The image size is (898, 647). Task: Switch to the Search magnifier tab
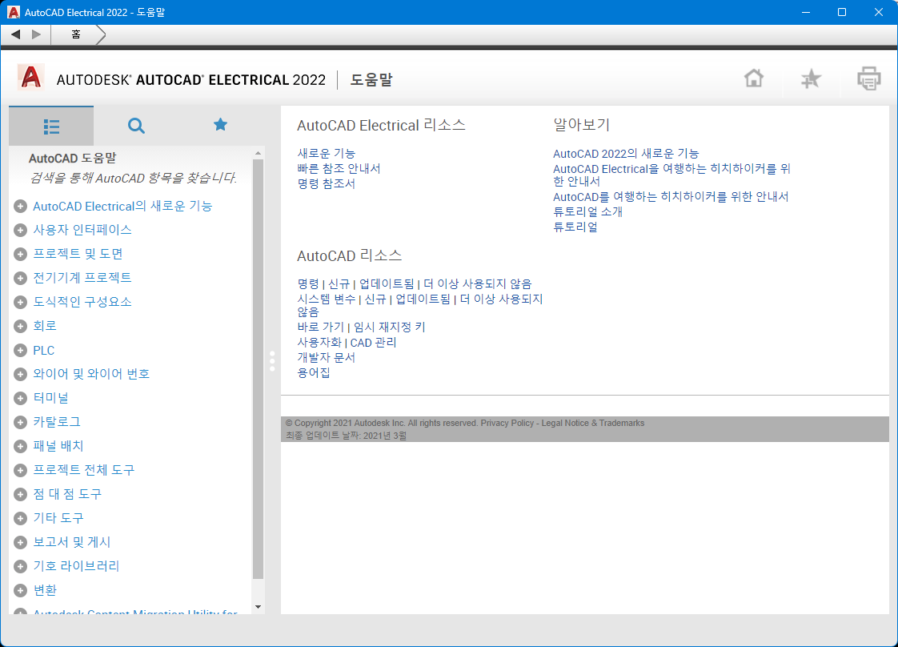tap(136, 126)
